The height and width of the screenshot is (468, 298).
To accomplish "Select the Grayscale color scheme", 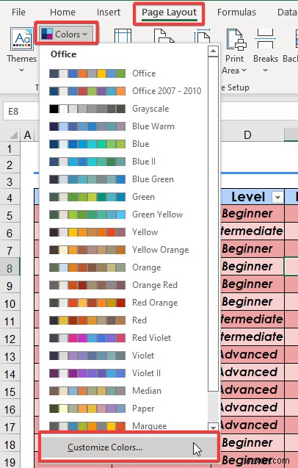I will coord(124,109).
